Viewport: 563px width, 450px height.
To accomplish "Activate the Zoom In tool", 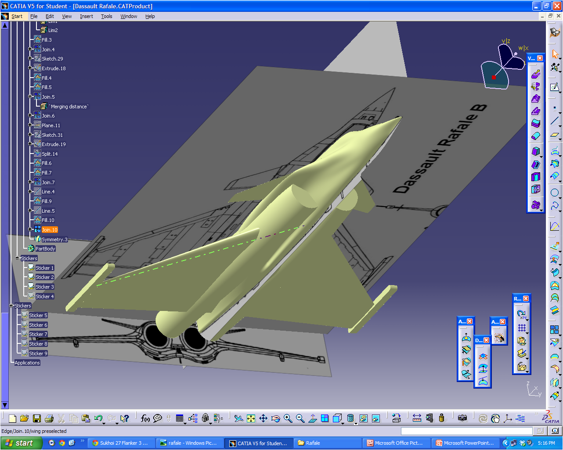I will click(x=288, y=418).
